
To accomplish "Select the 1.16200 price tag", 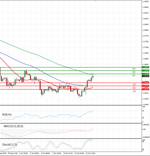I will point(145,74).
